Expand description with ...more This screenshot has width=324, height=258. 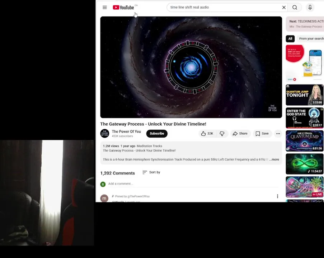pyautogui.click(x=274, y=159)
